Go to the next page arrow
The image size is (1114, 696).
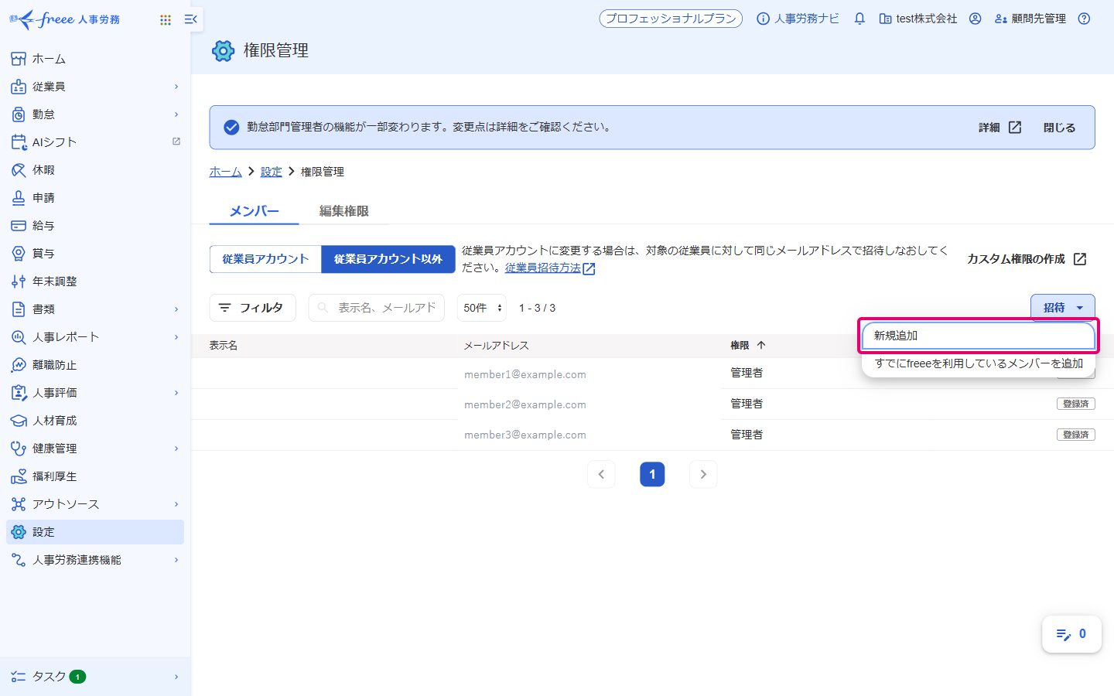point(703,474)
